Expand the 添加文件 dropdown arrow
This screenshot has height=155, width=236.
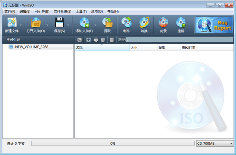(95, 25)
